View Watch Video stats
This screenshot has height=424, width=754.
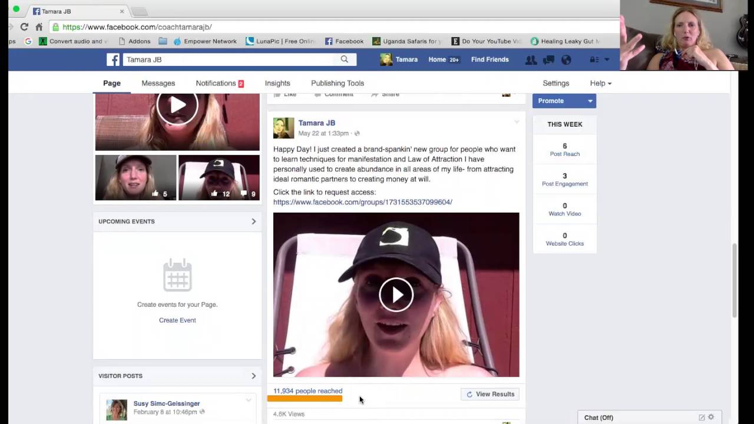point(565,210)
